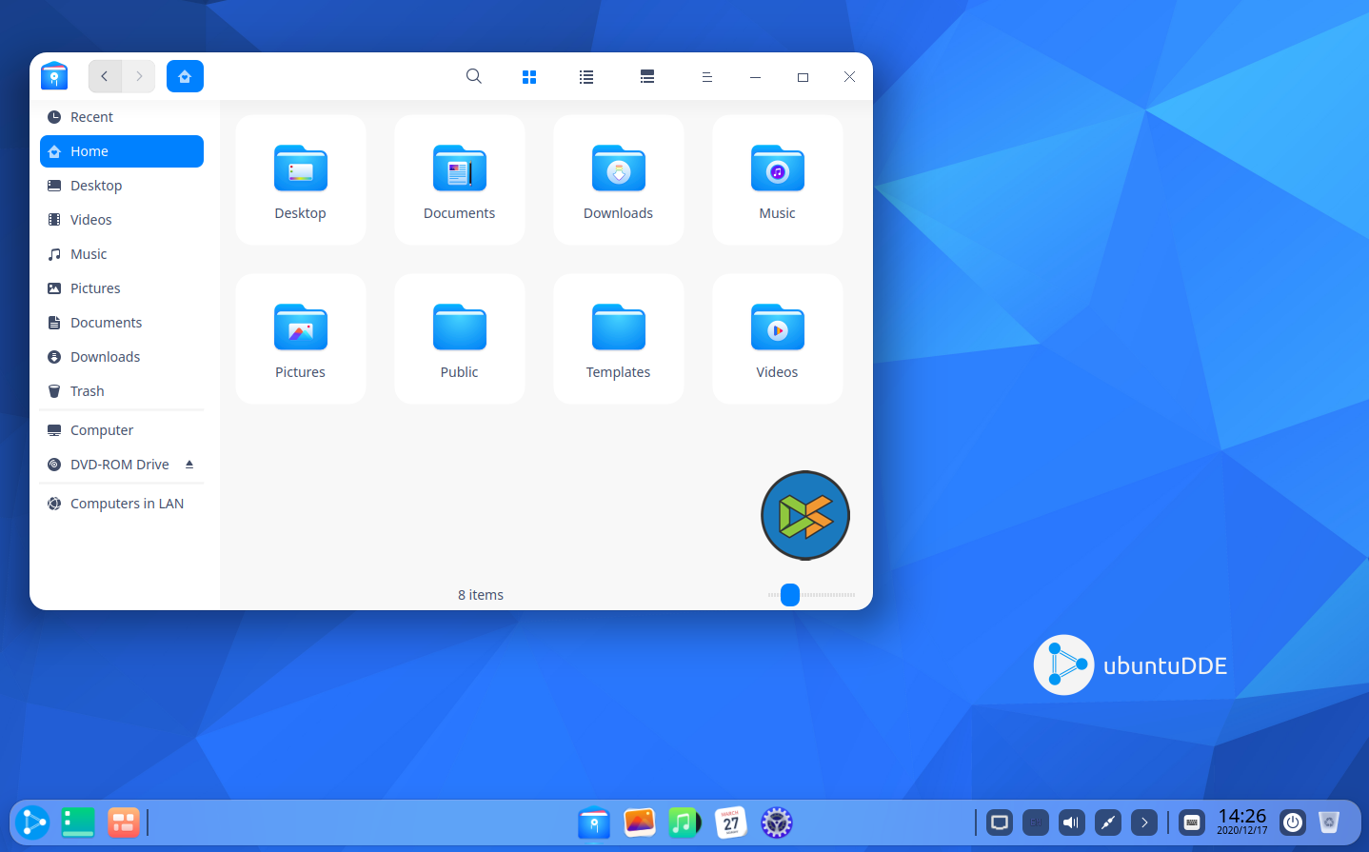Go back to previous folder
Viewport: 1369px width, 852px height.
point(105,76)
